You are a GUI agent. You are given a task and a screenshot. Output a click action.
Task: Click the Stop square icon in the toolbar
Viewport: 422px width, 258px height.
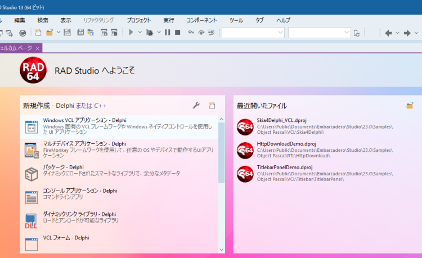pyautogui.click(x=178, y=32)
